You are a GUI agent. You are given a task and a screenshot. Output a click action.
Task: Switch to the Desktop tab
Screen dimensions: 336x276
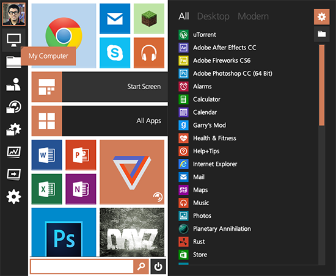213,16
